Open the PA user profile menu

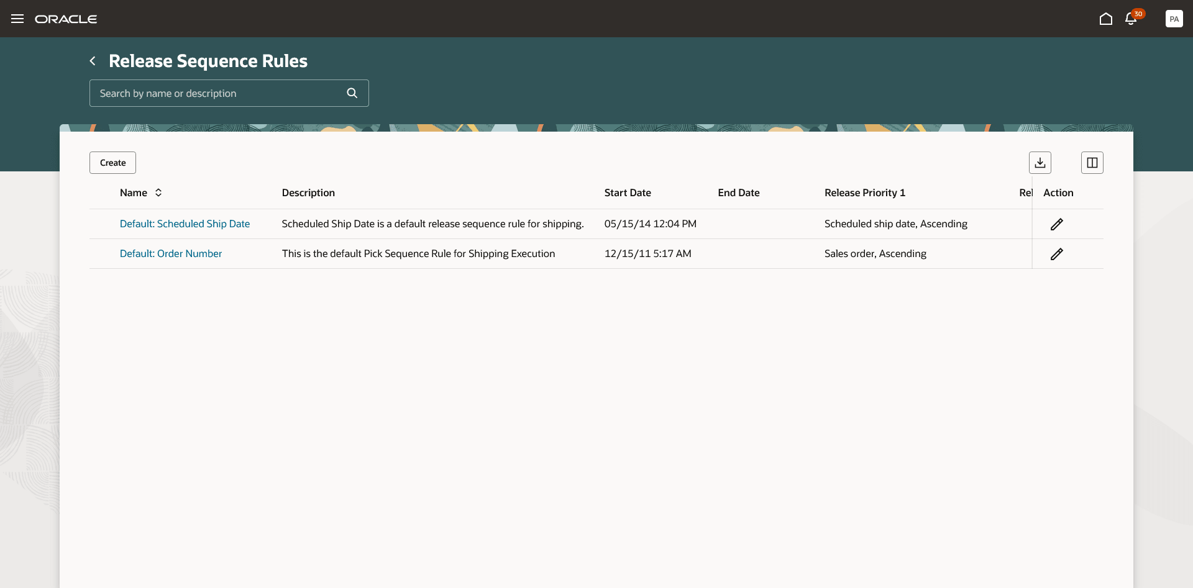click(x=1174, y=19)
